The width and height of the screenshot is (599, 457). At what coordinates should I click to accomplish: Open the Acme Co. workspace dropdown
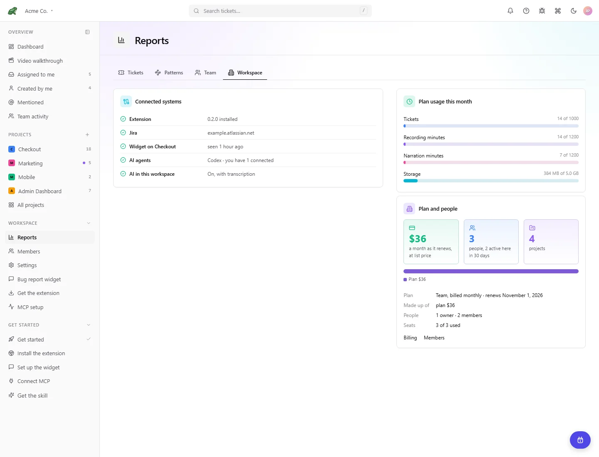pos(39,11)
